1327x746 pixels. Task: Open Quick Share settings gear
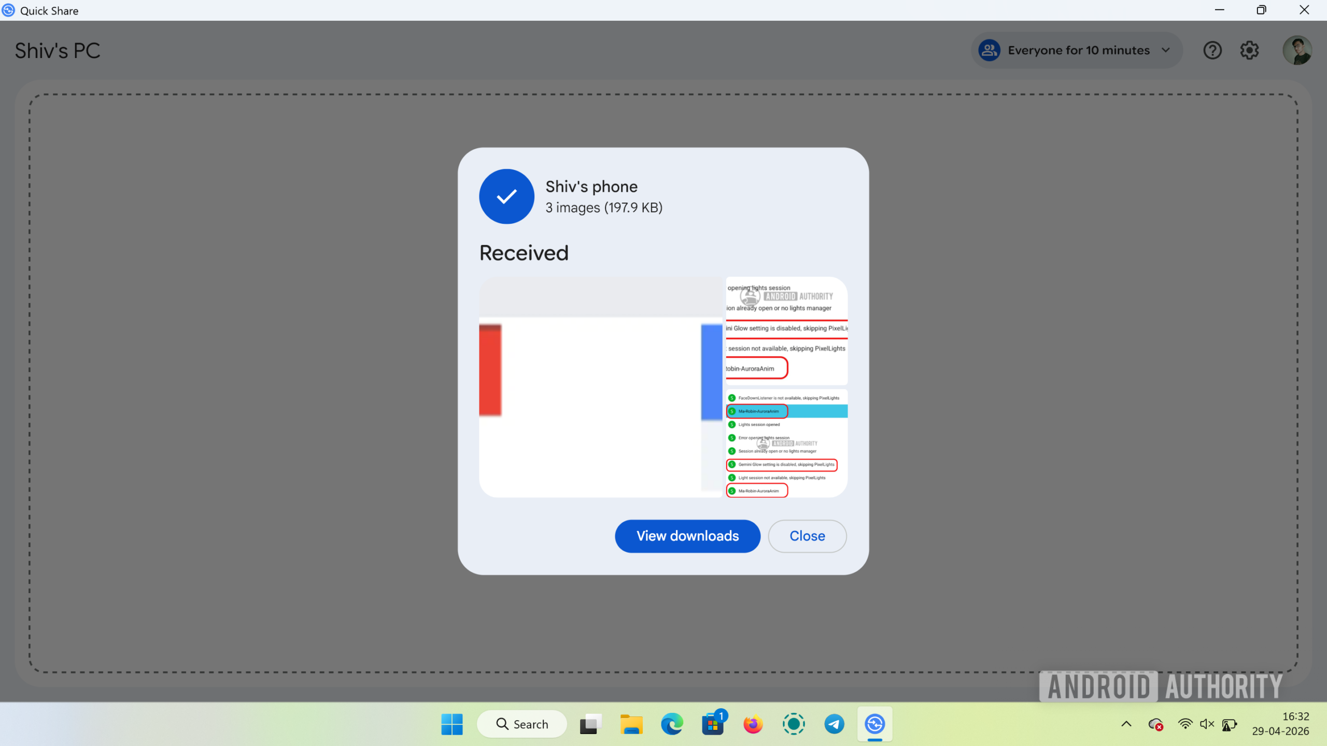pos(1249,50)
